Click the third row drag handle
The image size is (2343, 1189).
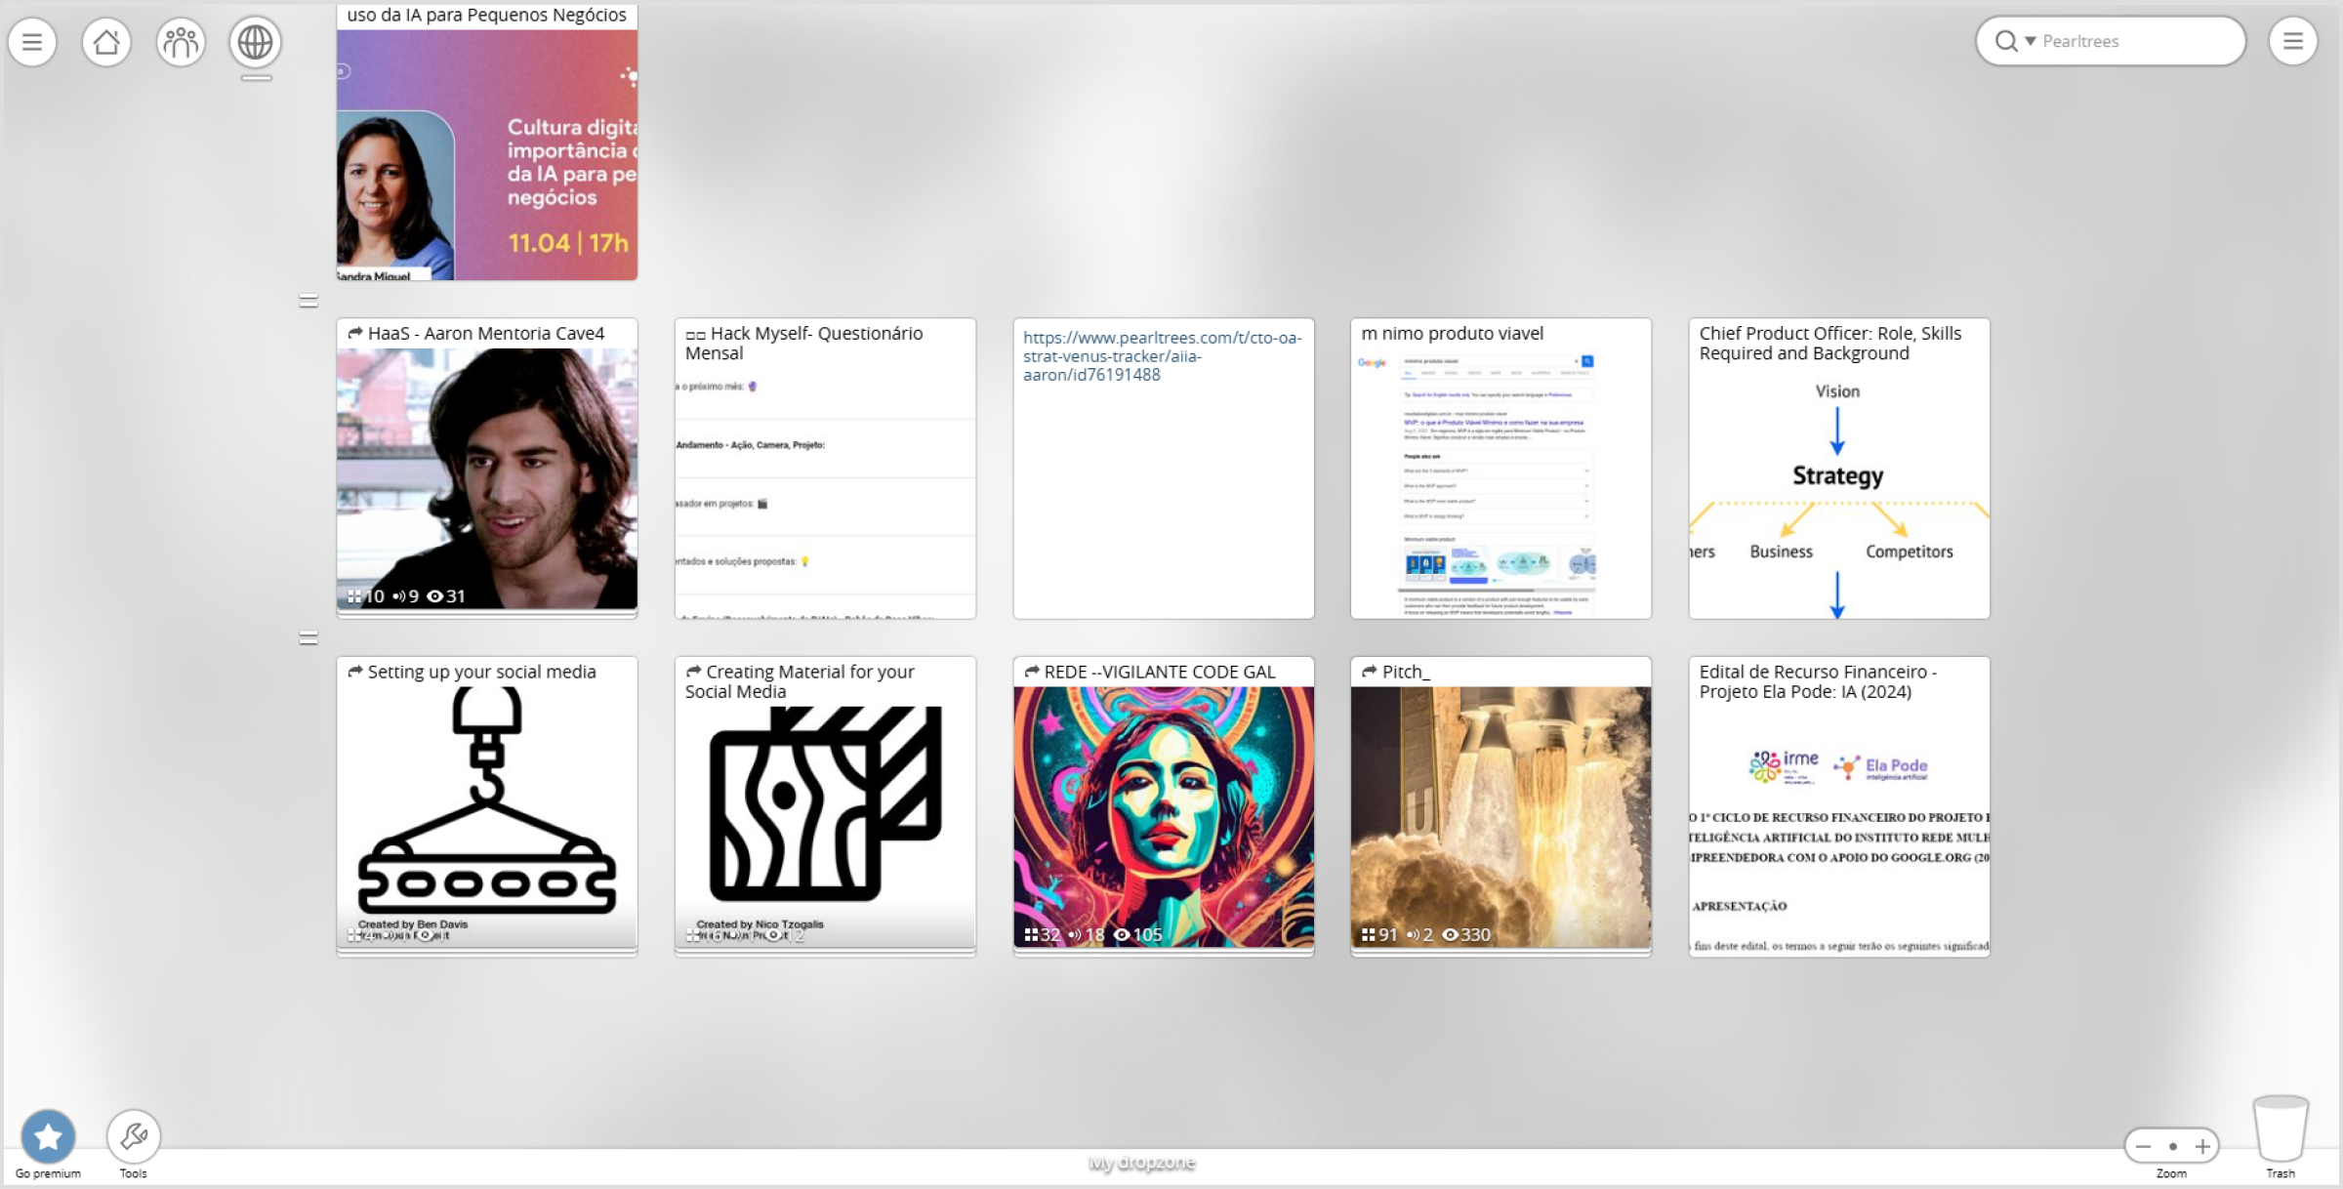click(308, 638)
